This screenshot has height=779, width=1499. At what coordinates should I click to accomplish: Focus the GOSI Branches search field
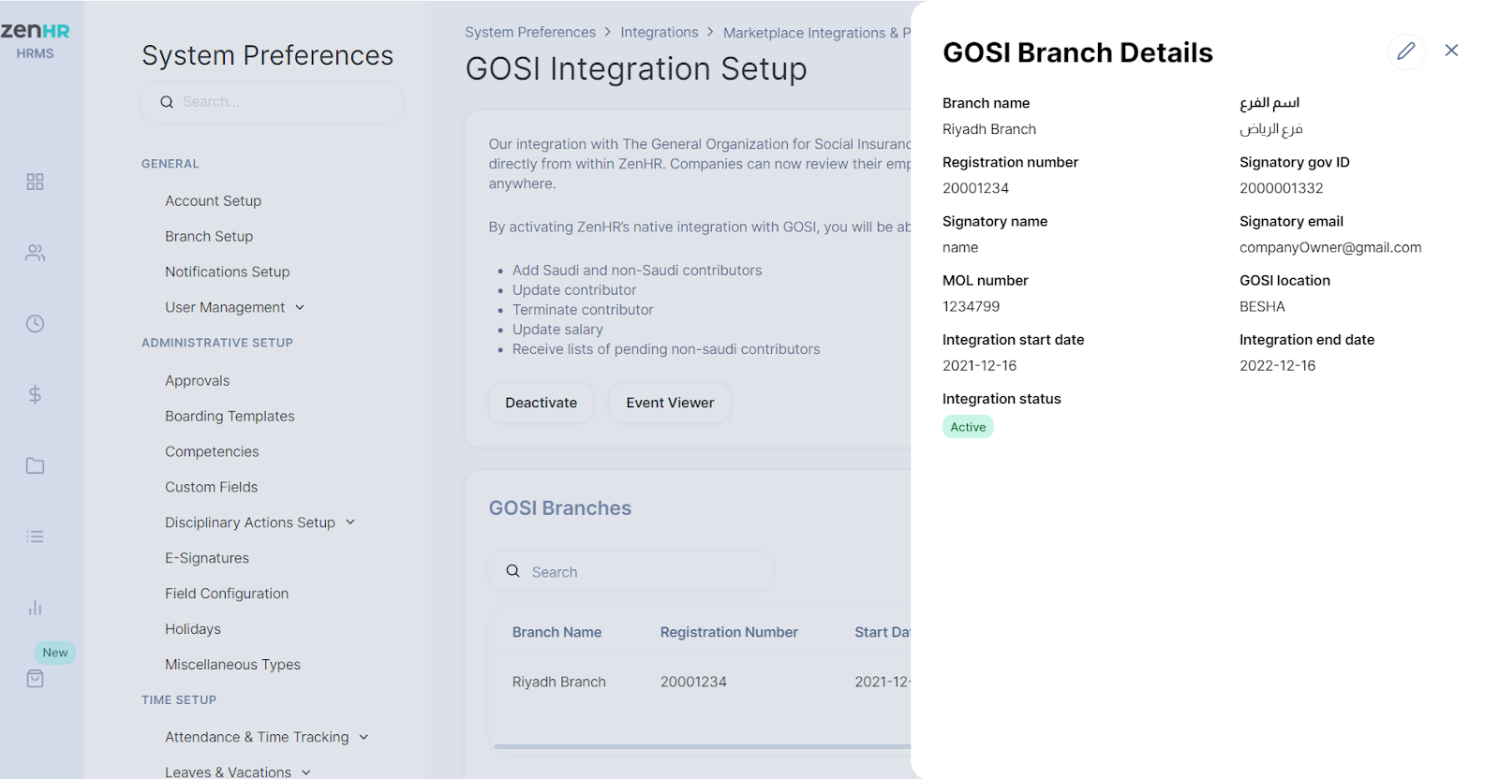click(631, 571)
